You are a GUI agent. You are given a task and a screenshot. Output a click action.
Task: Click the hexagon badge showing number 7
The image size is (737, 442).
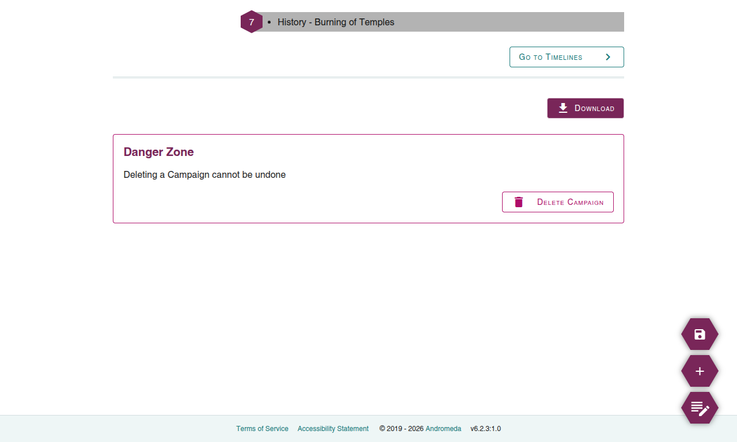252,22
